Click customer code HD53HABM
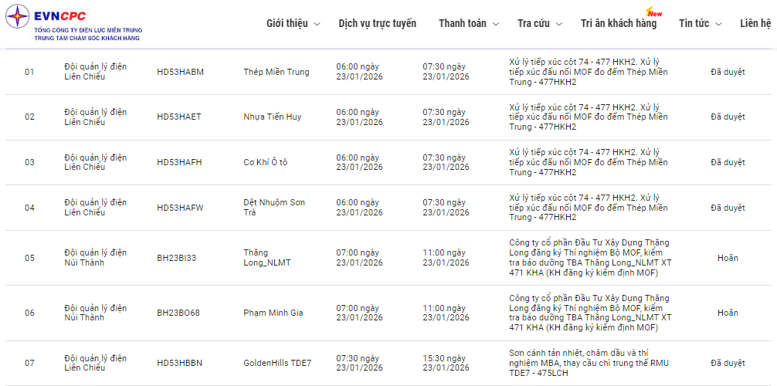777x386 pixels. [x=180, y=72]
